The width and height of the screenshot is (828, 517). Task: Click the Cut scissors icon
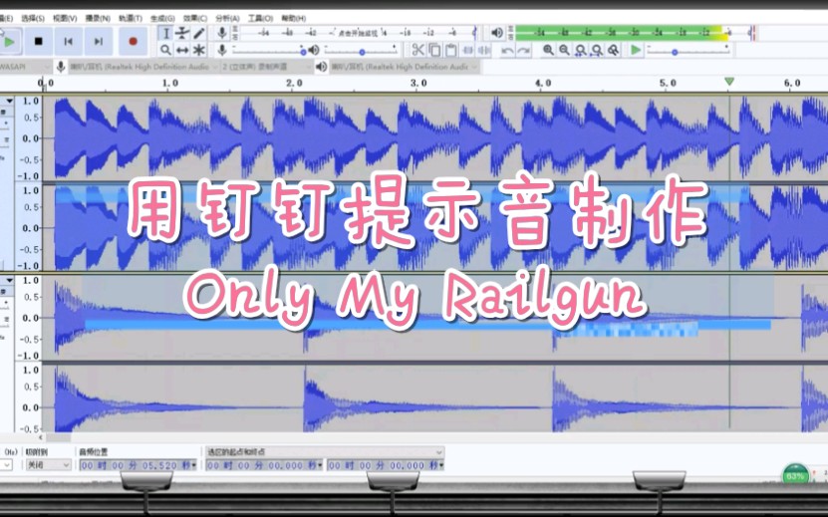pos(418,50)
